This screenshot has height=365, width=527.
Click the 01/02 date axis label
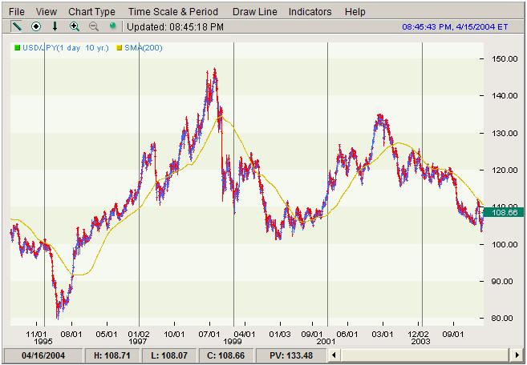(x=139, y=334)
